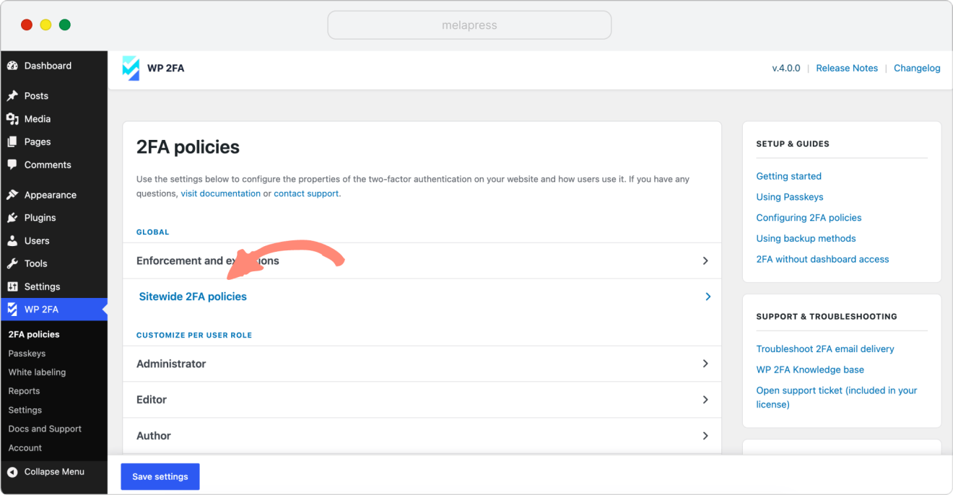
Task: Expand the Author role chevron
Action: (705, 436)
